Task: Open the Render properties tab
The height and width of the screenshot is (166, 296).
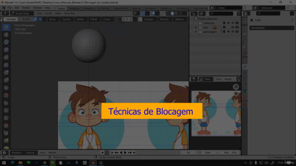Action: coord(245,29)
